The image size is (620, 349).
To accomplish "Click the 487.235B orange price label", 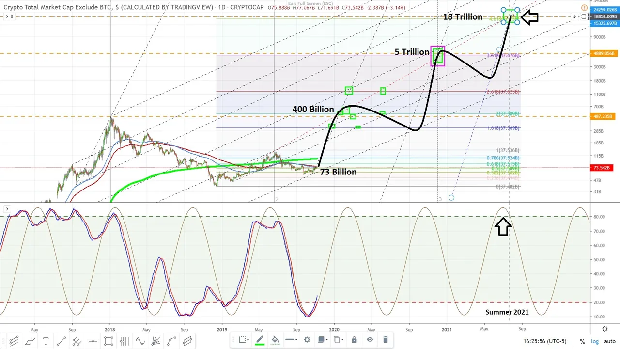I will click(x=603, y=116).
